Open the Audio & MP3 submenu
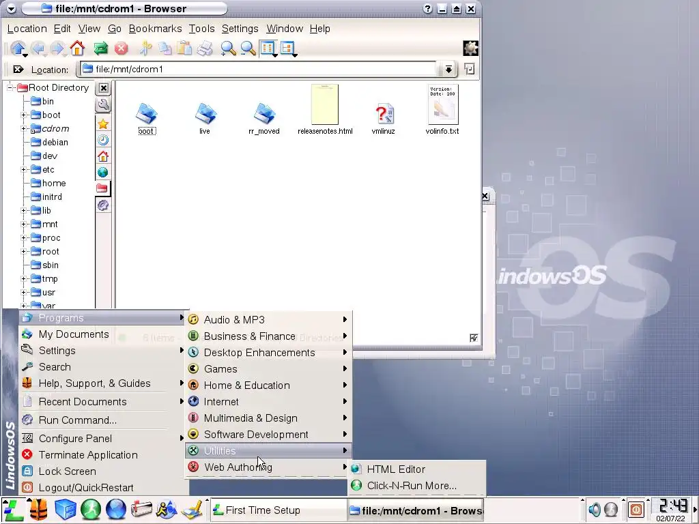This screenshot has width=699, height=524. click(x=268, y=319)
